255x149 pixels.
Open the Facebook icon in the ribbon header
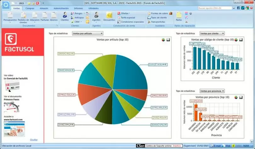coord(239,8)
